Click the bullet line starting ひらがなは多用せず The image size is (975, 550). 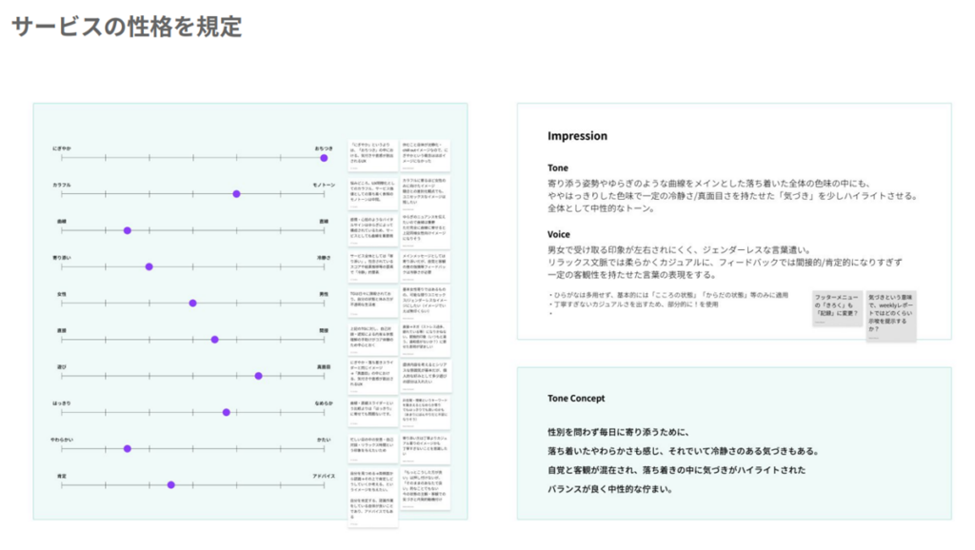(668, 295)
